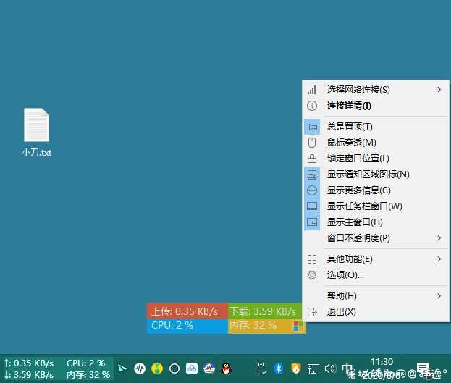The width and height of the screenshot is (451, 383).
Task: Click the gear icon beside 选项(O)
Action: (312, 275)
